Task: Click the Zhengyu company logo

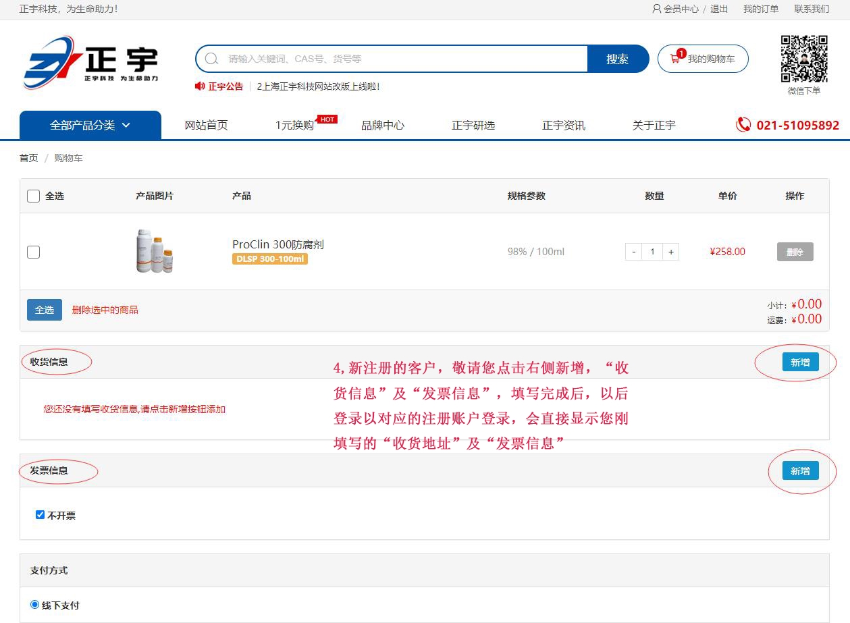Action: (90, 61)
